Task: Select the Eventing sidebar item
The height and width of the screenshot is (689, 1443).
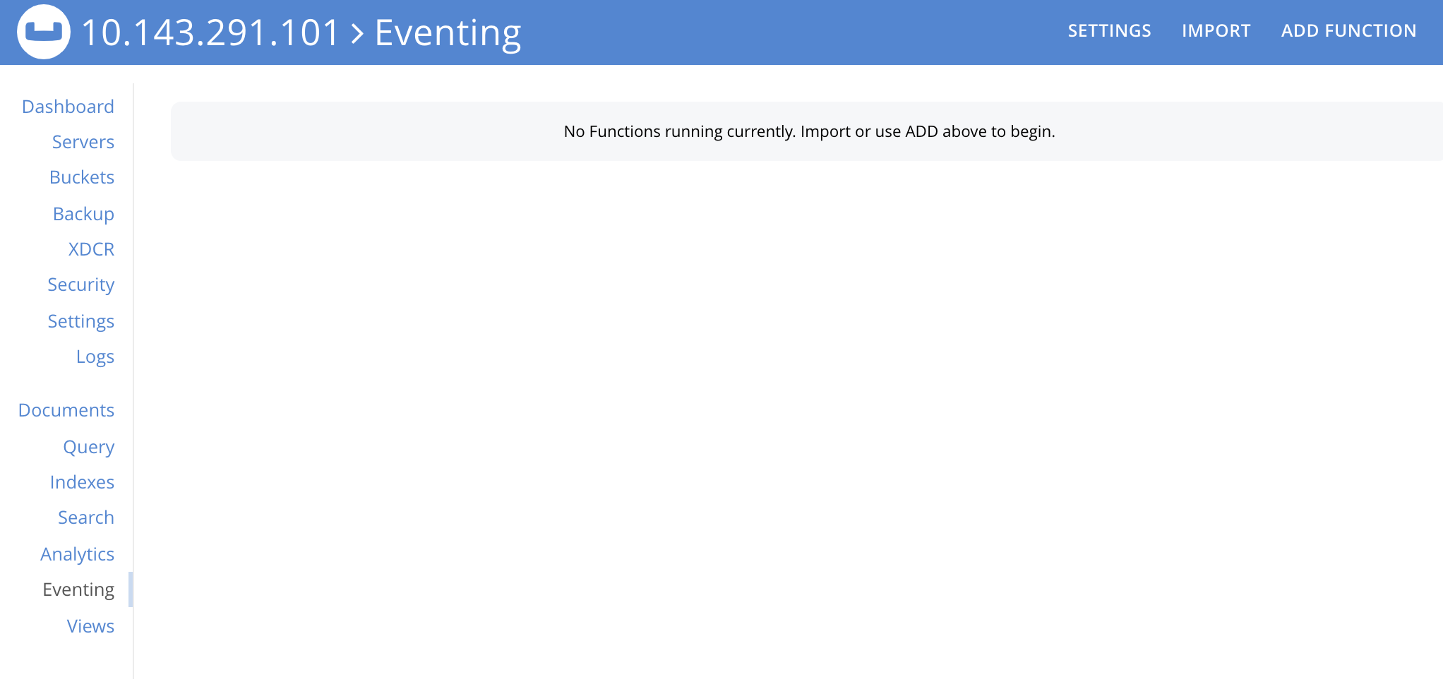Action: (x=78, y=589)
